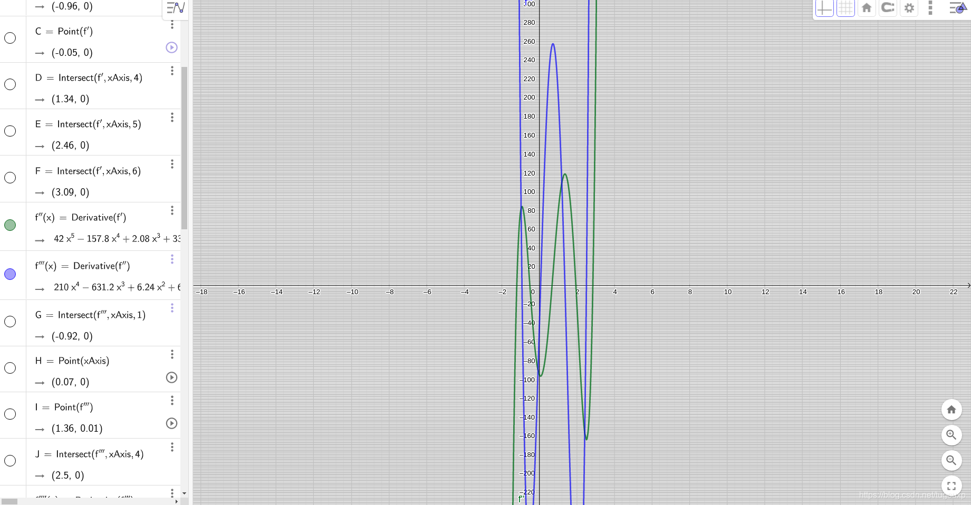
Task: Hide the green f'' curve
Action: point(10,225)
